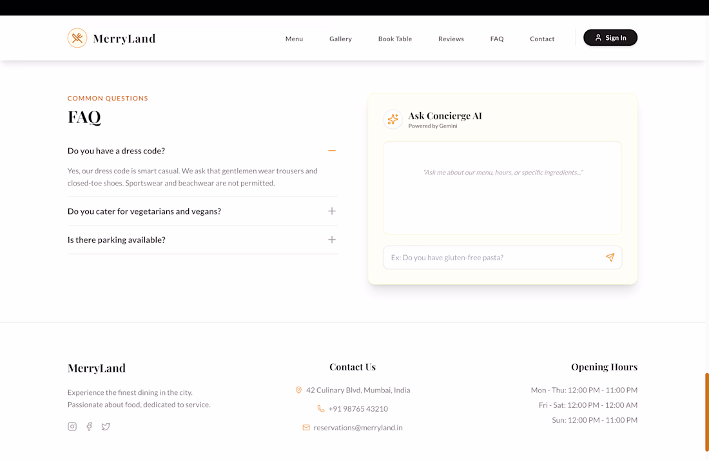Click the 42 Culinary Blvd address
Viewport: 709px width, 460px height.
coord(358,390)
